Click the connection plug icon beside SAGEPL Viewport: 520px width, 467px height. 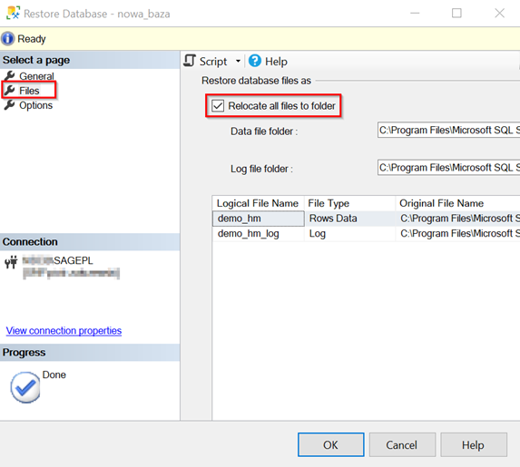click(x=11, y=262)
